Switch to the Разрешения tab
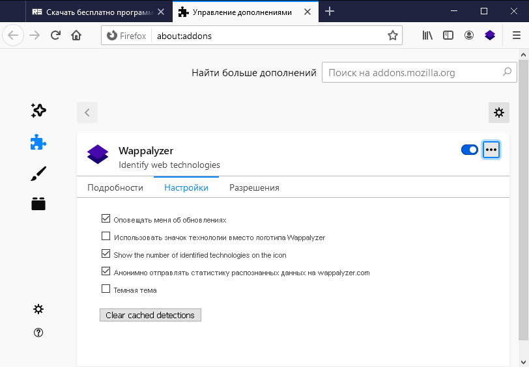Viewport: 529px width, 367px height. click(x=254, y=187)
